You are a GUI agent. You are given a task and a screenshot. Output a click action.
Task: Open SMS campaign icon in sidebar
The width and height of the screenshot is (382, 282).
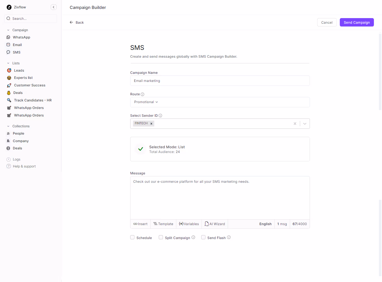(x=8, y=52)
